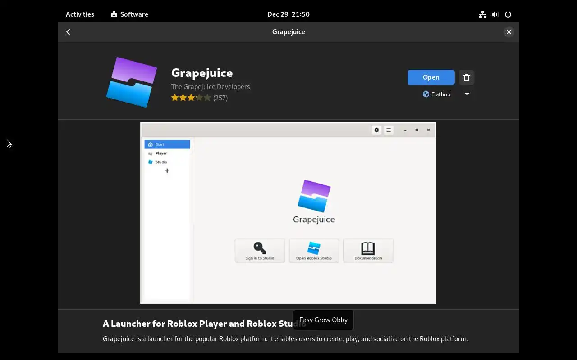
Task: Close the Software window
Action: [508, 32]
